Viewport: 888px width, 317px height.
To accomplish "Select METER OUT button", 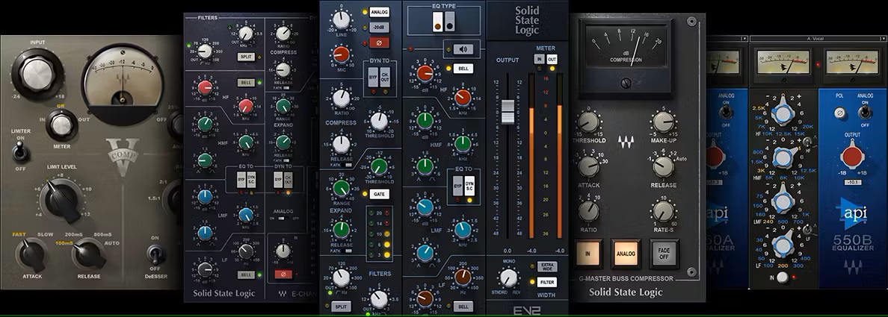I will [x=552, y=60].
